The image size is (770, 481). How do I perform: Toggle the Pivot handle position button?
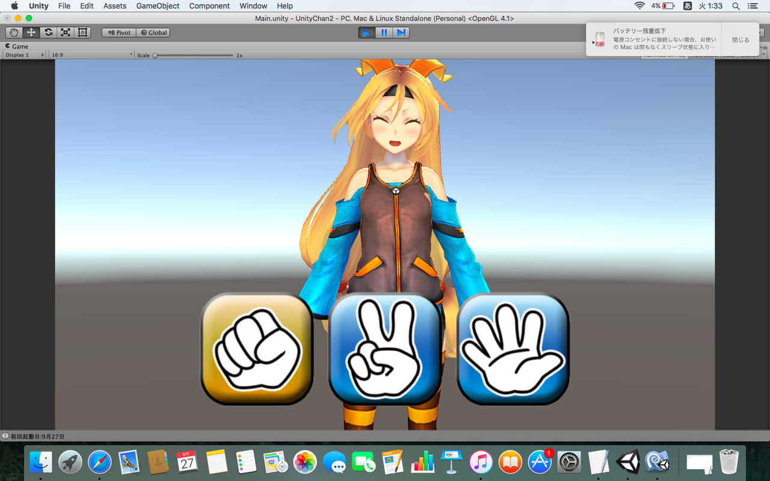(x=119, y=32)
